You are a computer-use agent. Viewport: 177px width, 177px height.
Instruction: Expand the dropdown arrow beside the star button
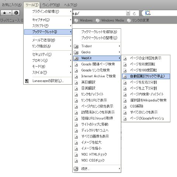[x=10, y=13]
